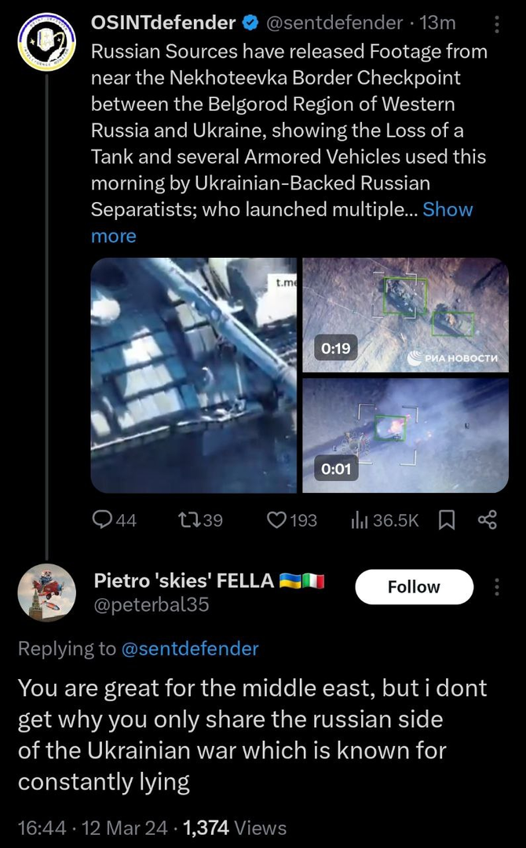Follow Pietro 'skies' FELLA
This screenshot has height=848, width=526.
point(414,587)
